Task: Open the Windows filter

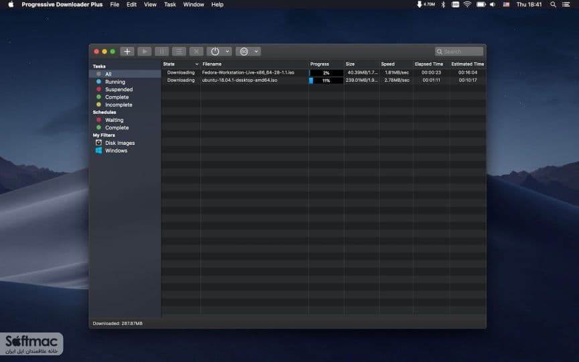Action: [116, 151]
